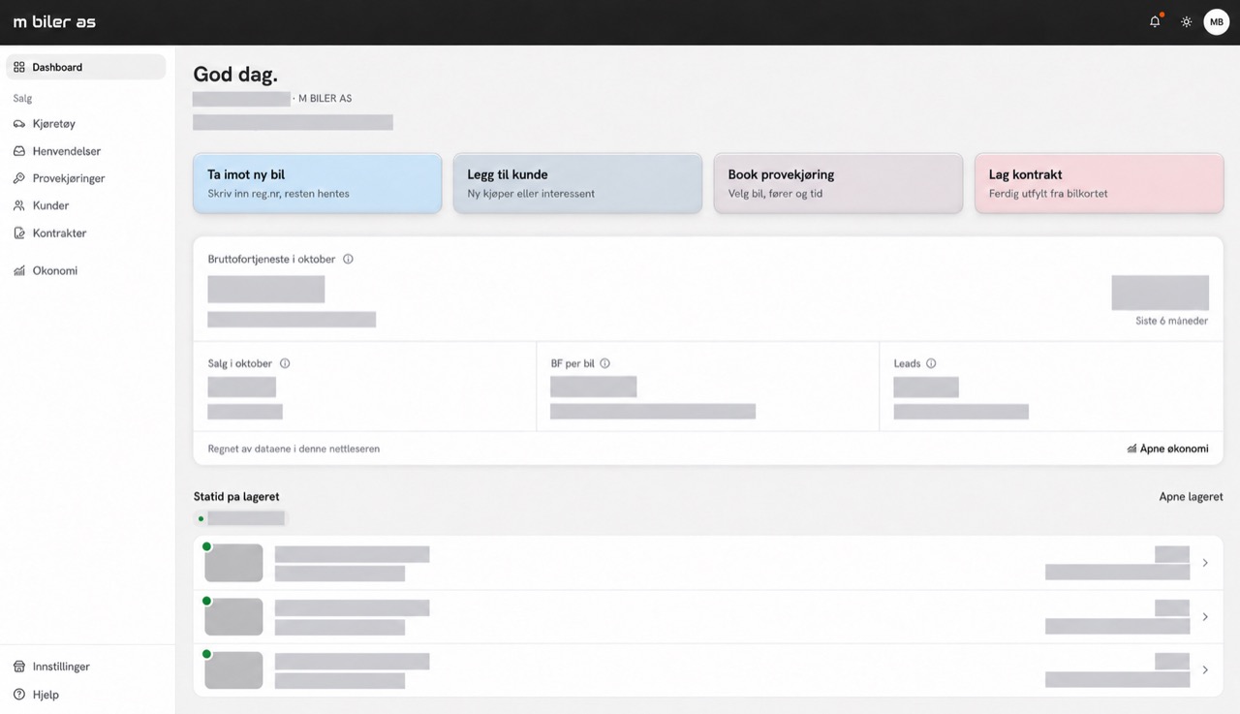
Task: Click the Prøvekjøringer key icon
Action: (x=19, y=178)
